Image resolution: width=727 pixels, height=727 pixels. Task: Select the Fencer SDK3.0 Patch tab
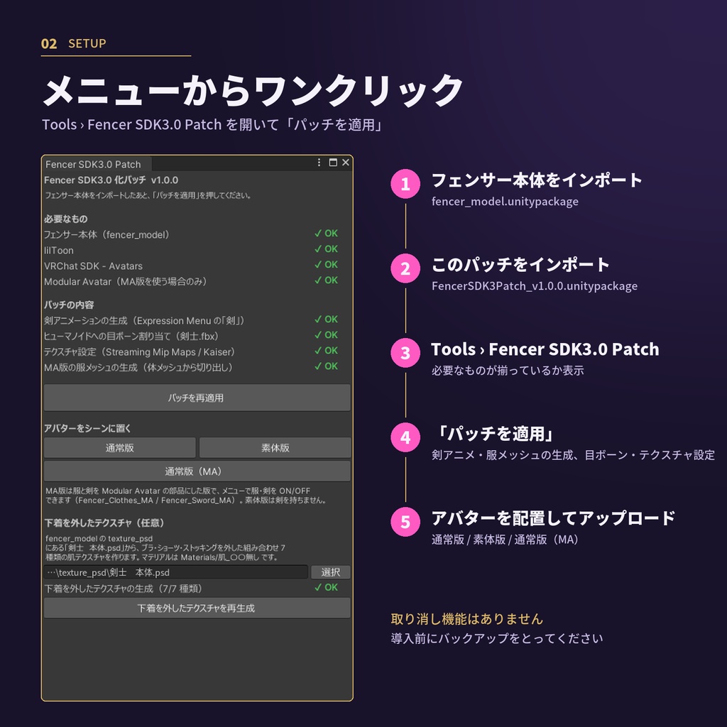97,164
